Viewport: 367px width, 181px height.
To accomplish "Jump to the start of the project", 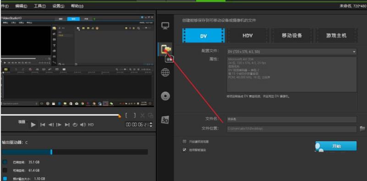I will pos(43,125).
